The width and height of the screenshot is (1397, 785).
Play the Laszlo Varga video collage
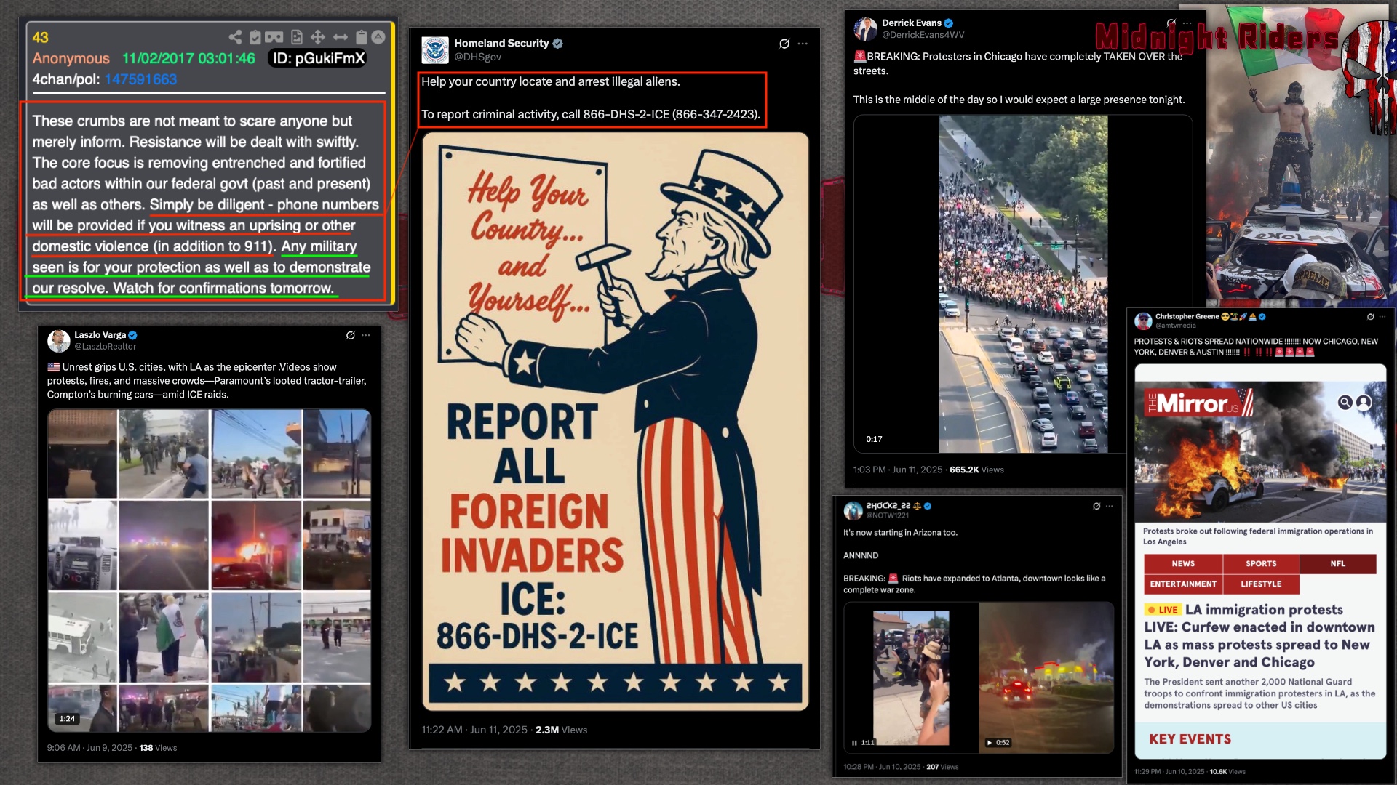click(x=210, y=571)
